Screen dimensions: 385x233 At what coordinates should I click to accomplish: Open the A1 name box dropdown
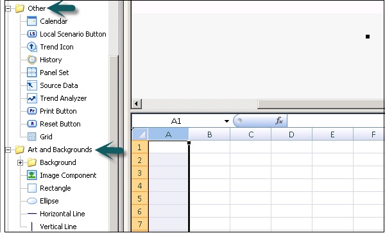227,121
